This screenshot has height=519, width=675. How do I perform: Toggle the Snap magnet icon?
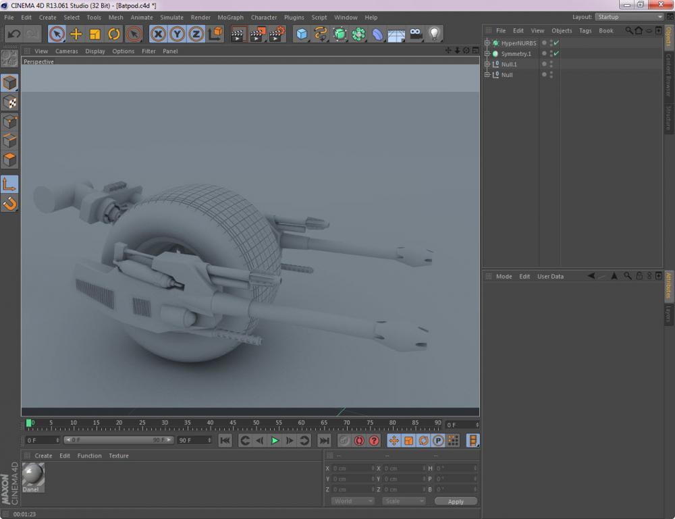point(9,203)
